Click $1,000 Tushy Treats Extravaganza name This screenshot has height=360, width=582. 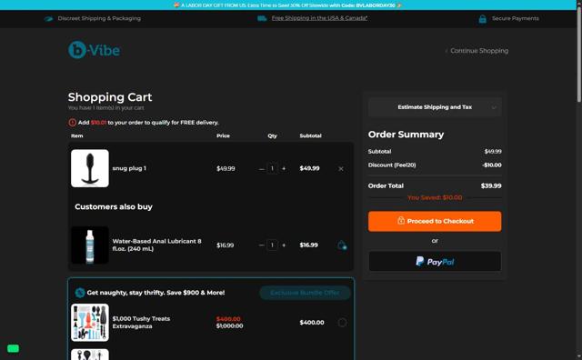click(x=141, y=323)
